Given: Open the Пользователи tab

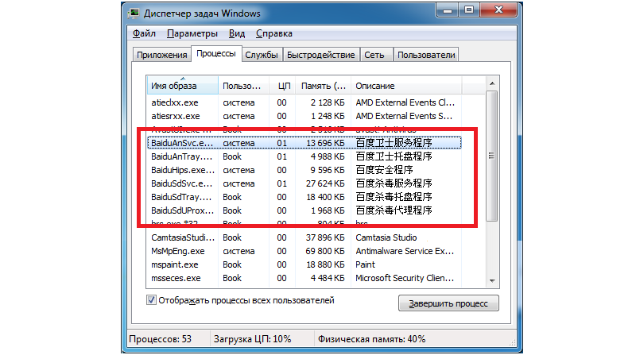Looking at the screenshot, I should [x=426, y=55].
